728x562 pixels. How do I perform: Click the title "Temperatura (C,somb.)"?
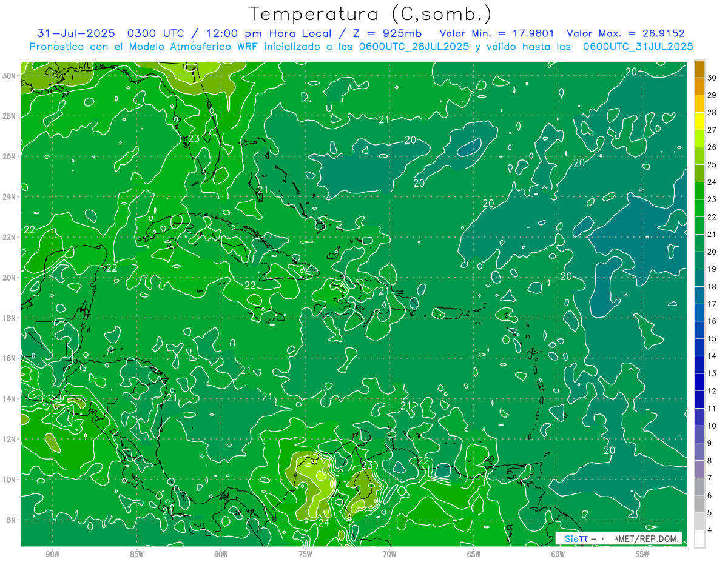pos(371,15)
